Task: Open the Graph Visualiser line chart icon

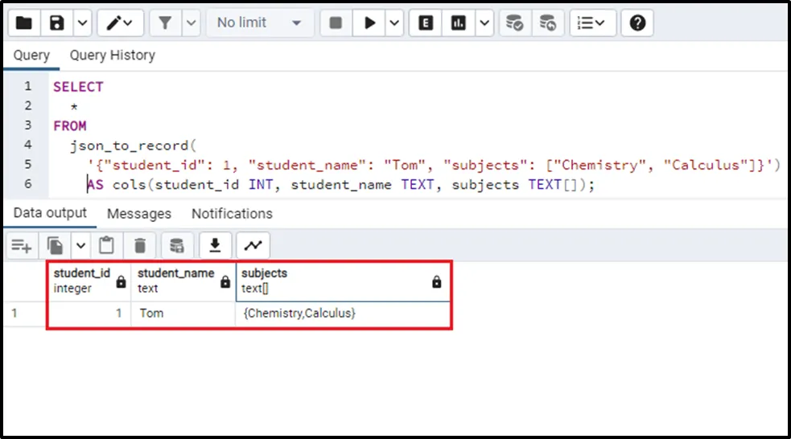Action: click(253, 245)
